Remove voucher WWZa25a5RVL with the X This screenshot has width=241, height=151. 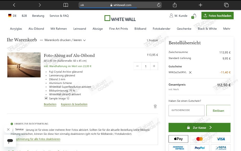(x=190, y=72)
